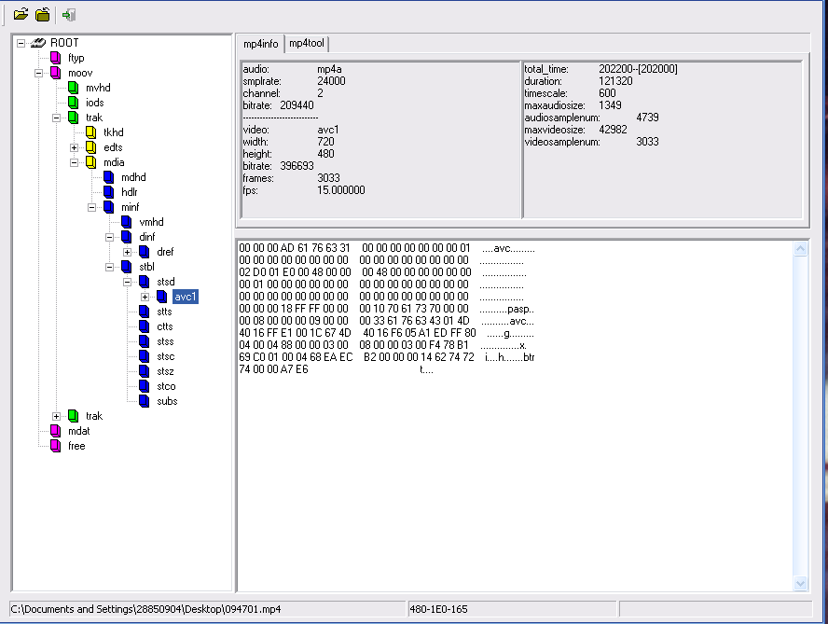Select the blue stts box icon
The height and width of the screenshot is (624, 828).
tap(145, 312)
